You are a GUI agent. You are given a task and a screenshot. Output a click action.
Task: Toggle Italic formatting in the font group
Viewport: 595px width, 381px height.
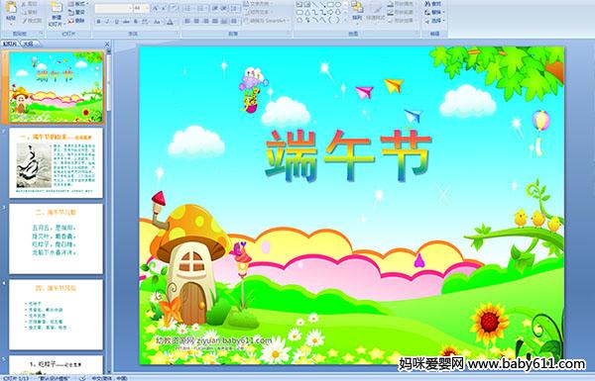pyautogui.click(x=107, y=22)
